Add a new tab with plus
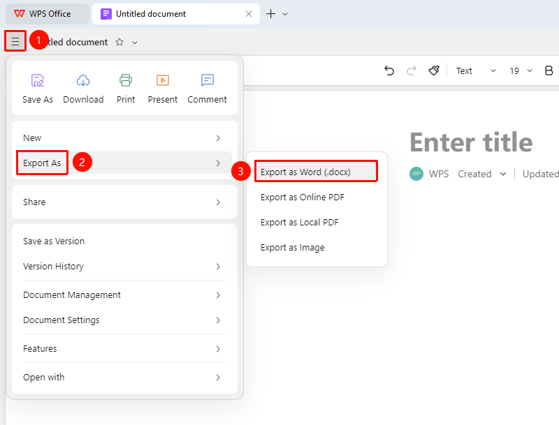 [271, 14]
